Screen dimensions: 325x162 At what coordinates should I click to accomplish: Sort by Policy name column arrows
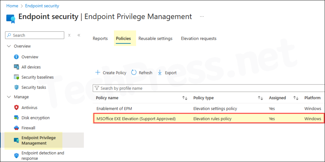[x=185, y=98]
